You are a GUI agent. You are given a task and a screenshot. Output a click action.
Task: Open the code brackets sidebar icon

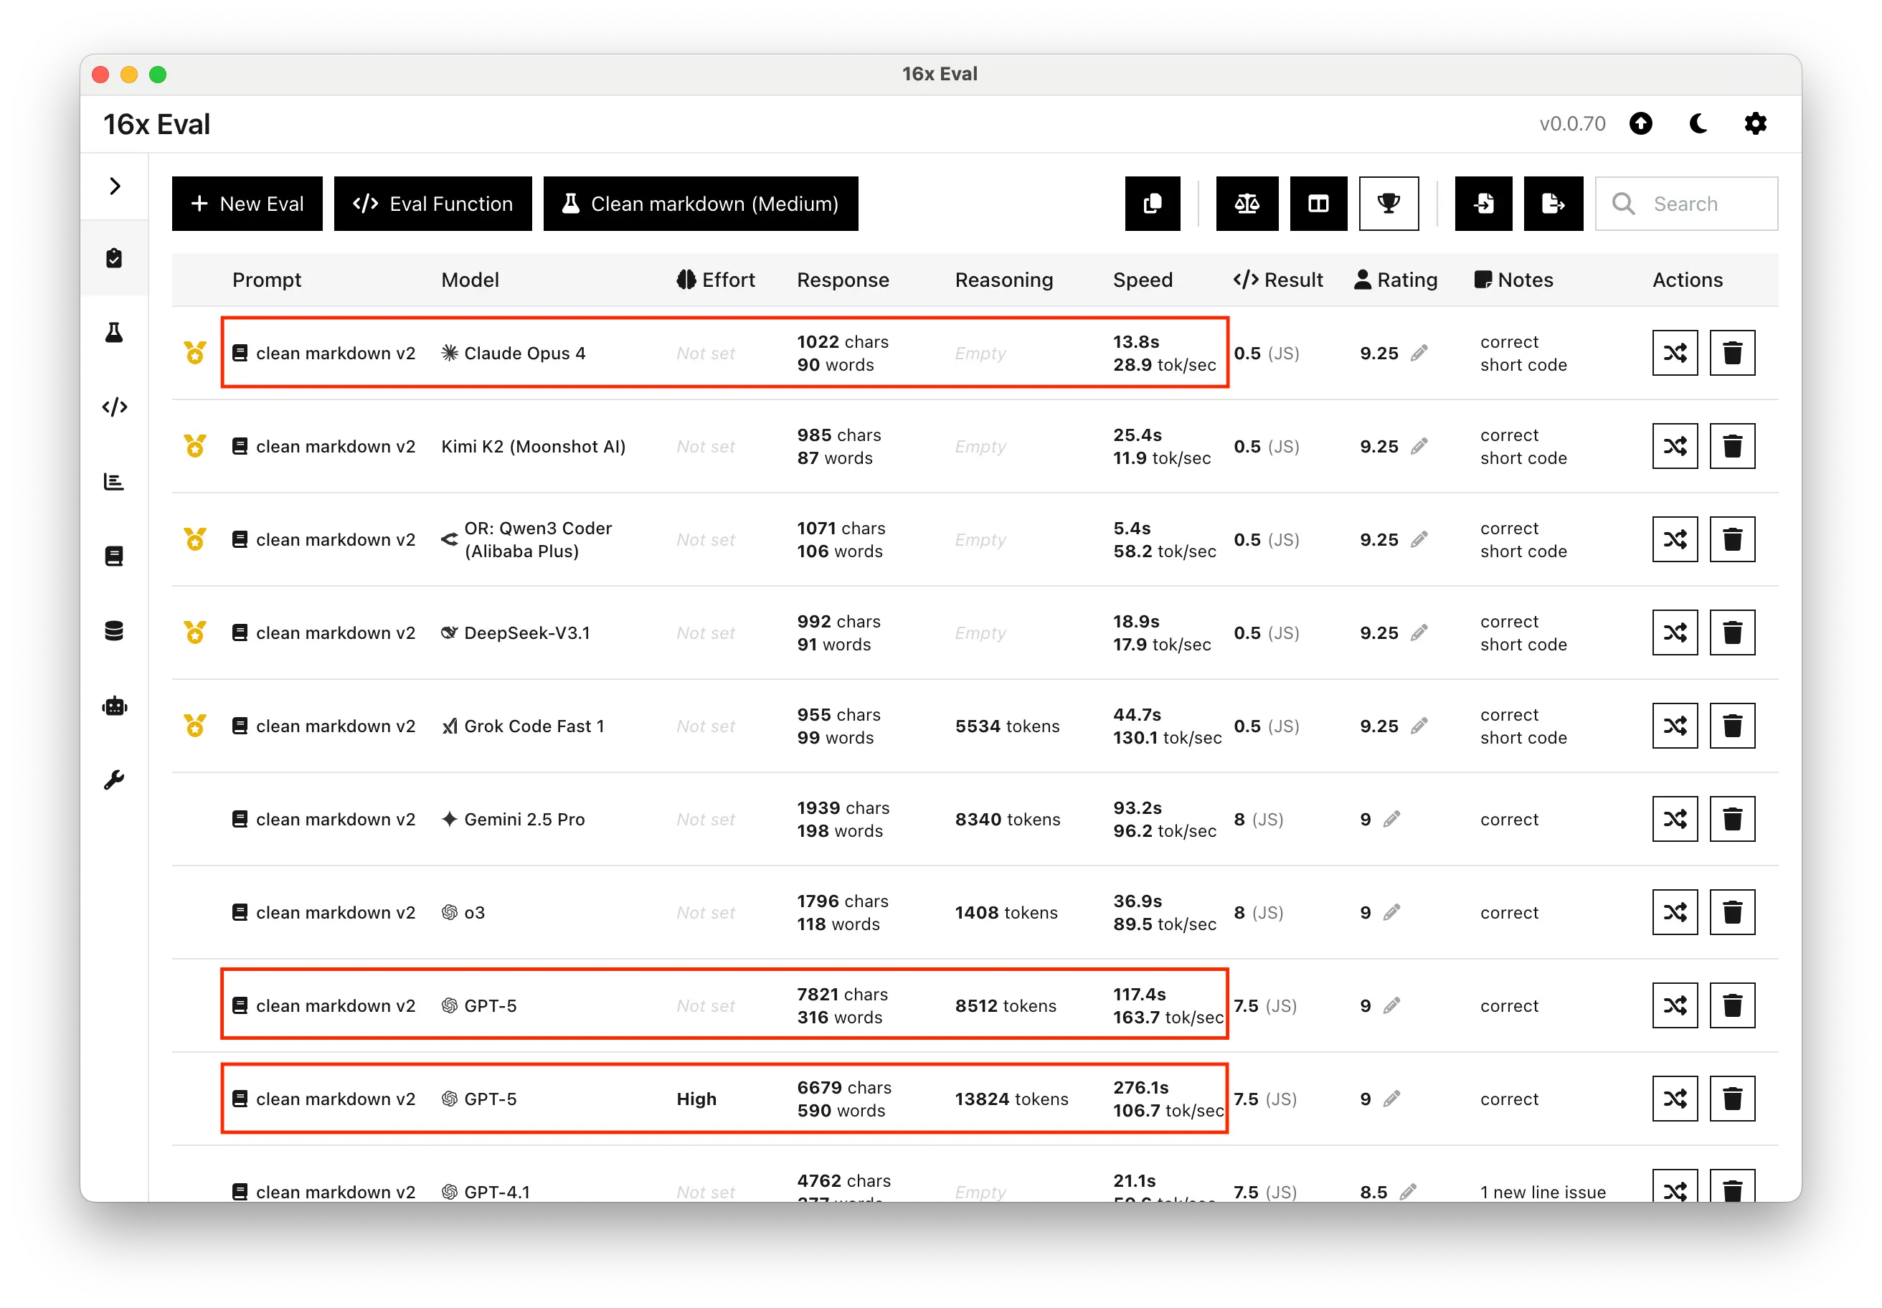click(114, 407)
